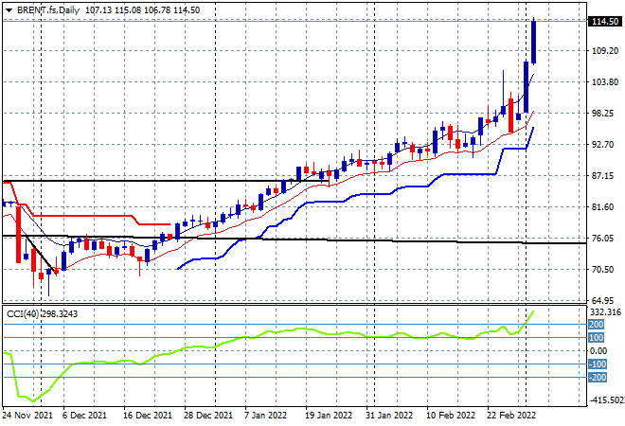Image resolution: width=625 pixels, height=426 pixels.
Task: Click the 28 Dec 2021 date label
Action: pos(207,416)
